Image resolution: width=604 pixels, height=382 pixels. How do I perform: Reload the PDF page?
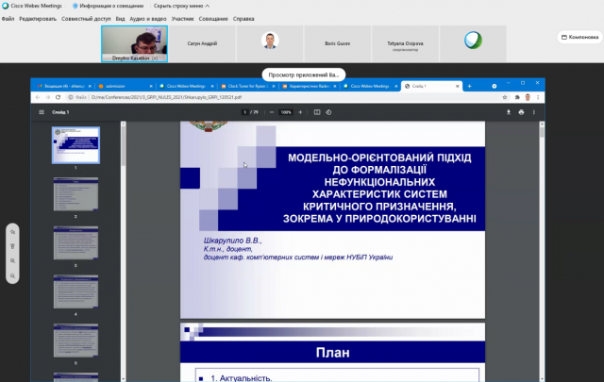click(59, 97)
